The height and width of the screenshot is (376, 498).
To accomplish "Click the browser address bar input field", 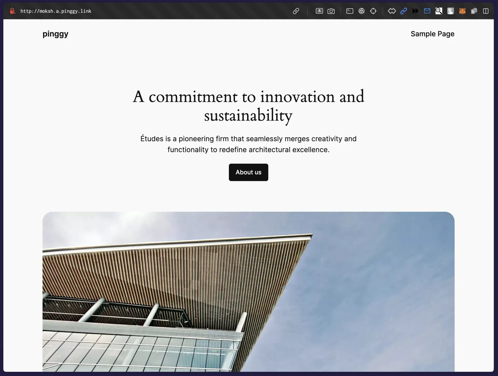I will (x=56, y=11).
